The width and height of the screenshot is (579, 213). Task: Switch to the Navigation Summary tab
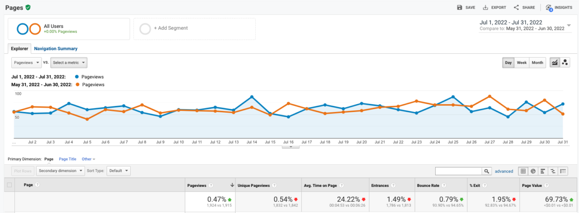[56, 49]
